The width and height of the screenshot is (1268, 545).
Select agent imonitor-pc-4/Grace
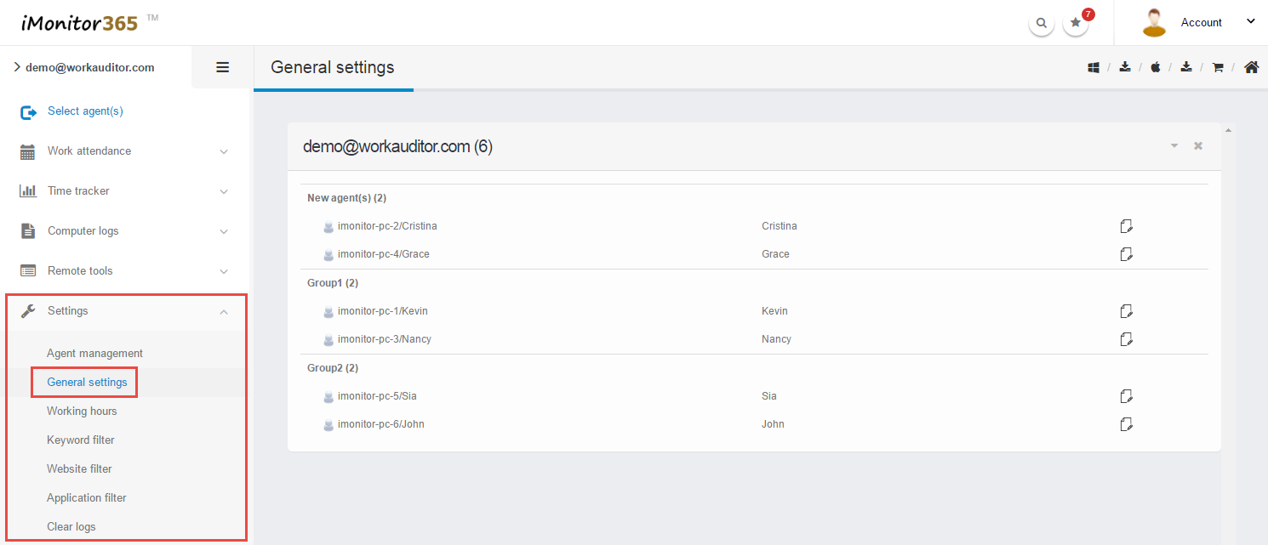click(383, 254)
